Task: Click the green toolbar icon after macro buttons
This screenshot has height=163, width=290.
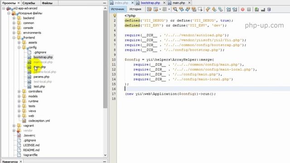Action: tap(257, 9)
